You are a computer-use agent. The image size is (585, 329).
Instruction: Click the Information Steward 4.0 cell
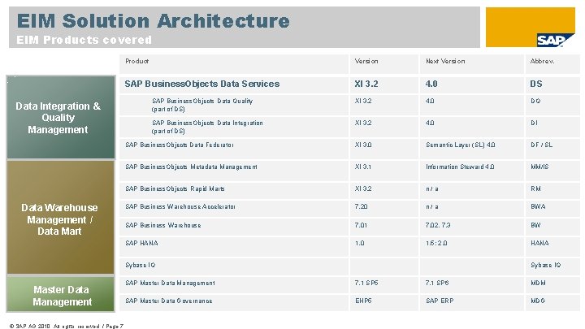[x=460, y=167]
